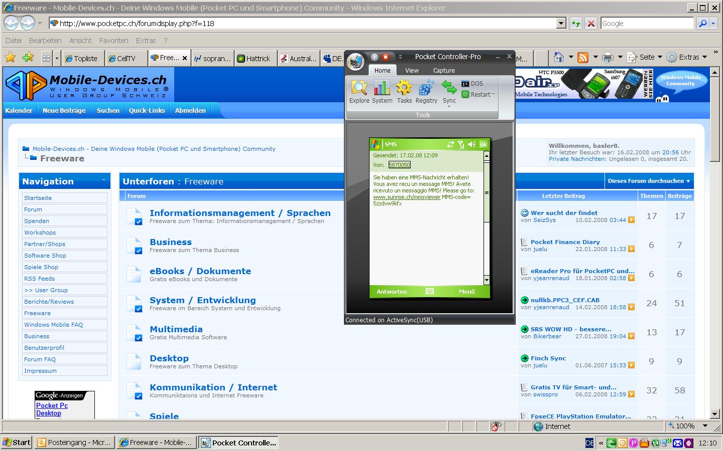Open the Tasks tool in Pocket Controller
This screenshot has width=723, height=451.
tap(404, 92)
